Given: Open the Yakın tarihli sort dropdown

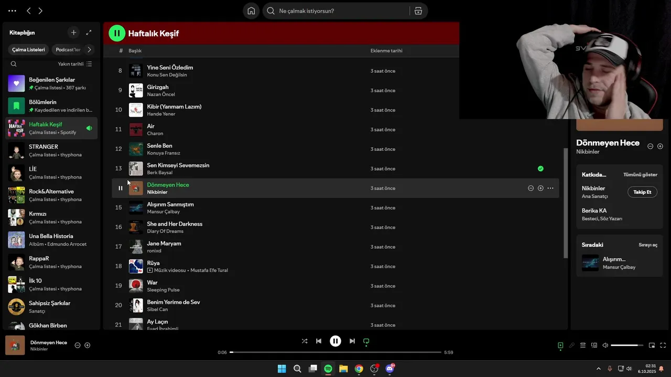Looking at the screenshot, I should [x=75, y=64].
